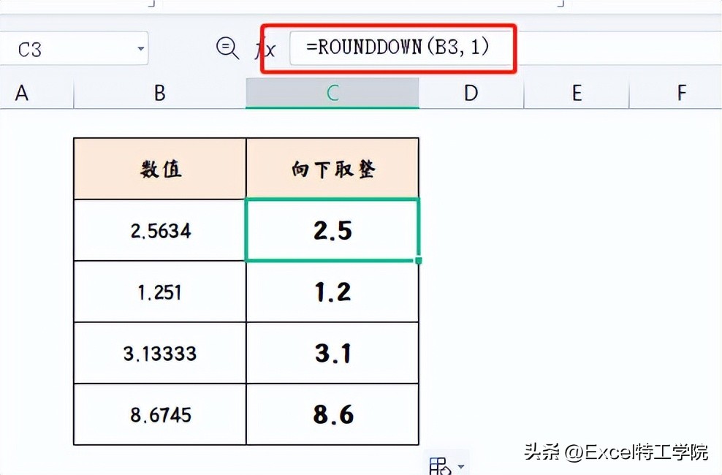Open the paste options icon below the table
Image resolution: width=722 pixels, height=475 pixels.
point(440,465)
